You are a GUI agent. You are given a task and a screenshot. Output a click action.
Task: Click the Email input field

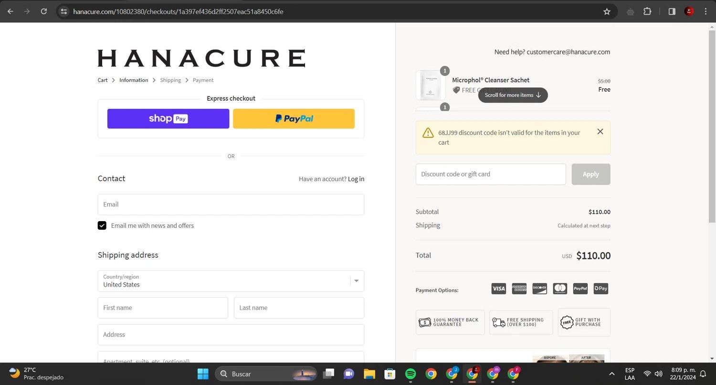[x=231, y=204]
